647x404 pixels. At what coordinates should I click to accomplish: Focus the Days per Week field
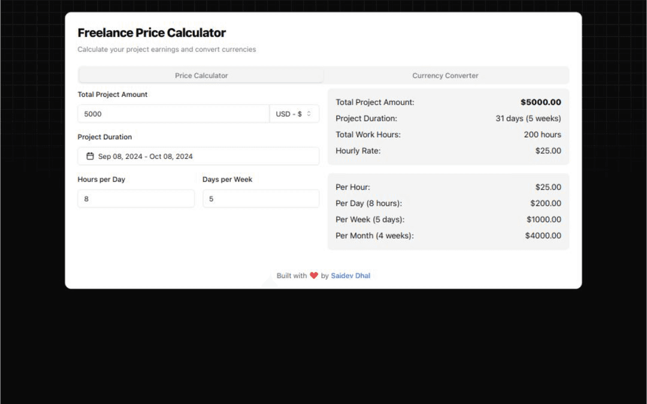click(x=261, y=199)
